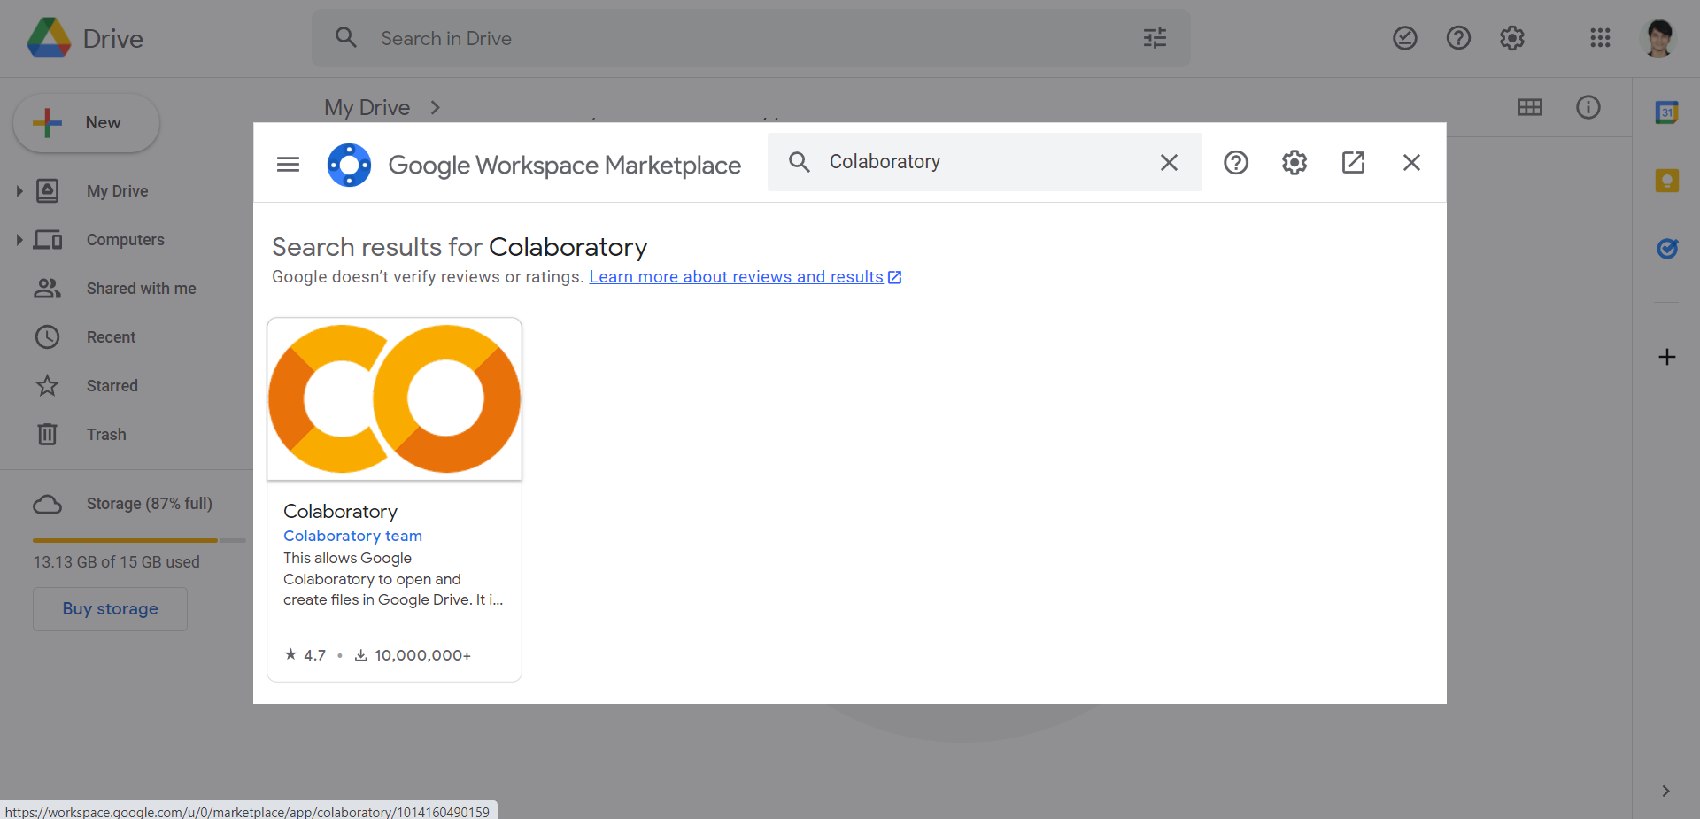Open Drive support help icon

point(1458,38)
